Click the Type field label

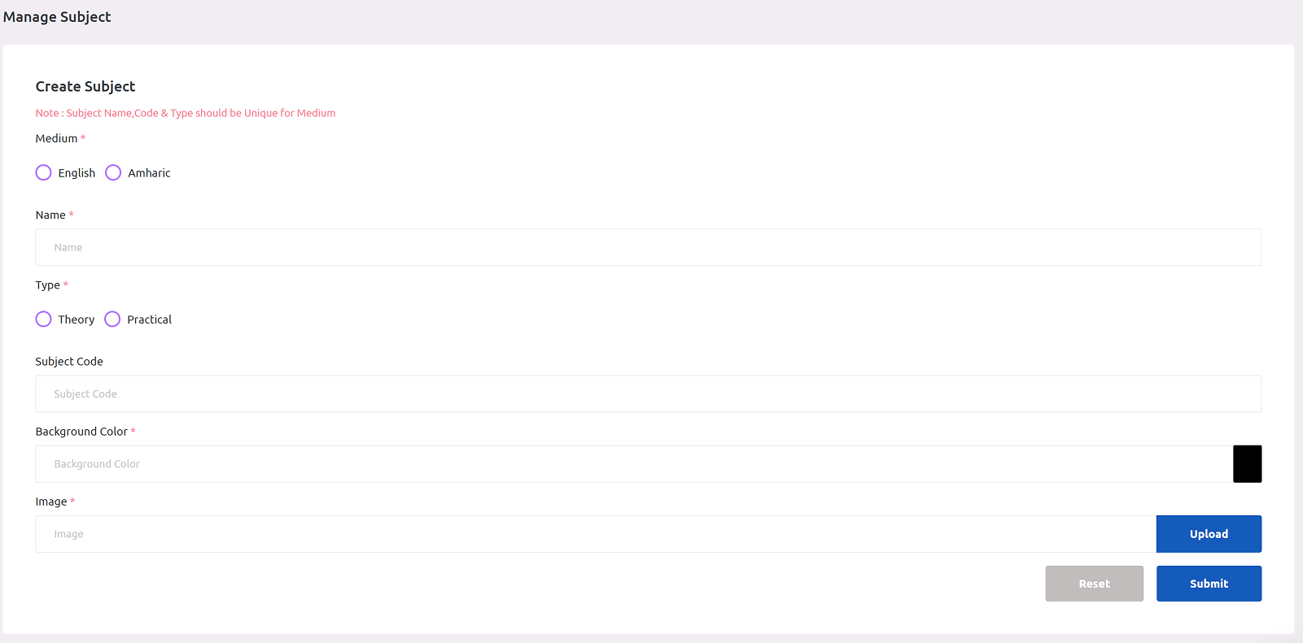[x=47, y=285]
